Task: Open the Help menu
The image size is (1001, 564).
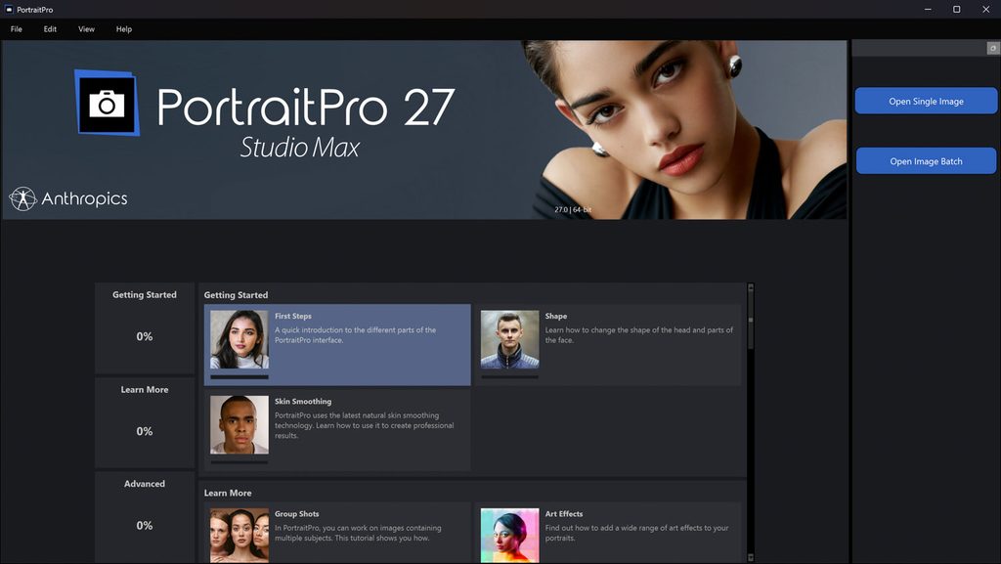Action: tap(124, 28)
